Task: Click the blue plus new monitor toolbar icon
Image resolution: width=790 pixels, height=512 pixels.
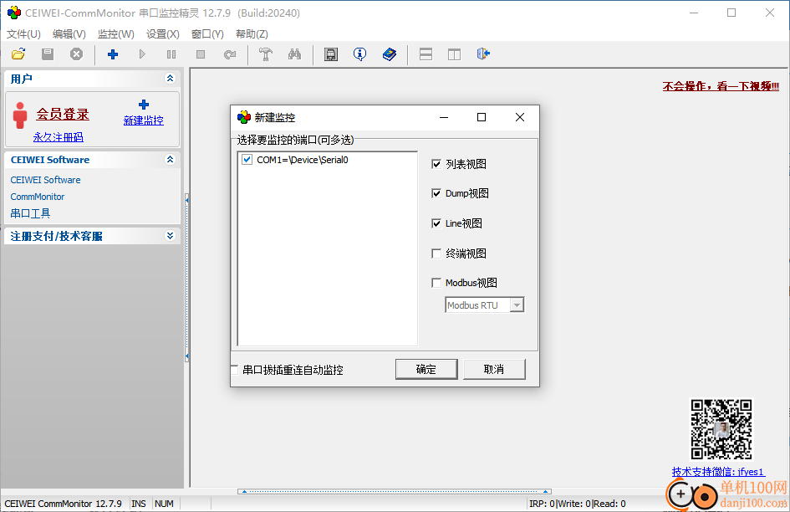Action: coord(113,54)
